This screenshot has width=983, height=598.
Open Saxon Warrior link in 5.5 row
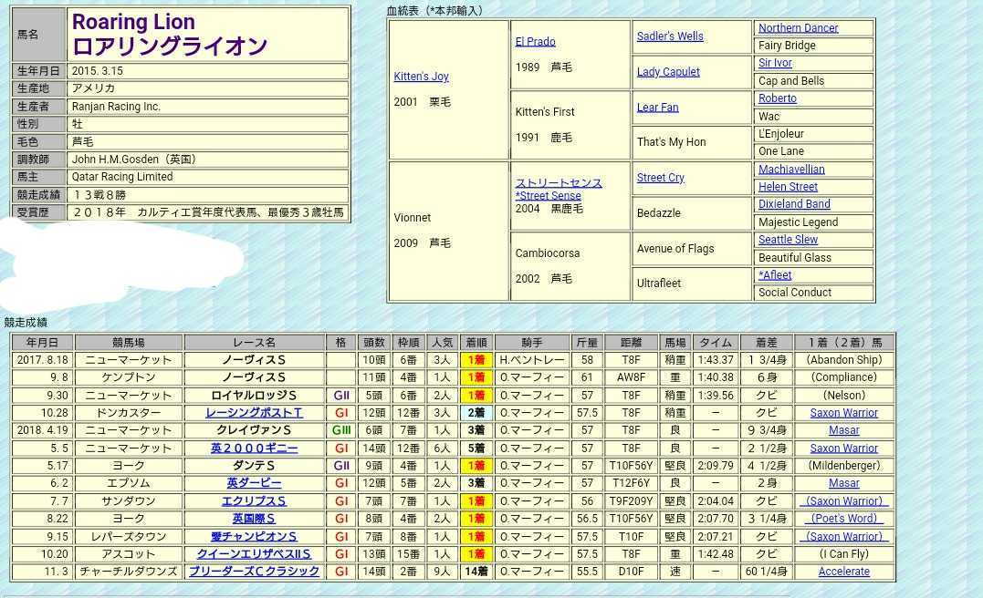(x=844, y=448)
